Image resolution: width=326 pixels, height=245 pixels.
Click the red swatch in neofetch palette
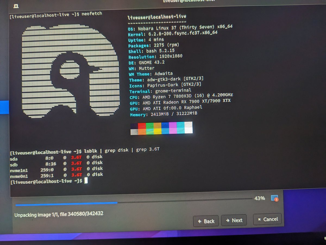(x=142, y=125)
